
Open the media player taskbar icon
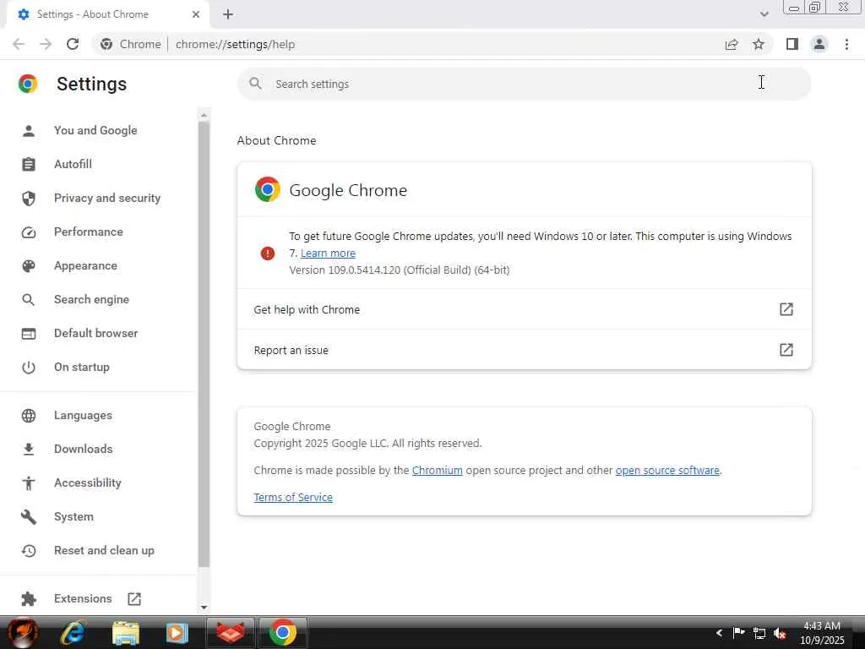(177, 632)
